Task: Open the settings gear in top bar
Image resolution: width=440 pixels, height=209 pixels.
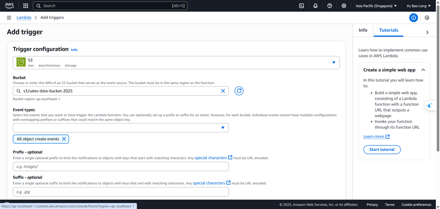Action: (x=344, y=6)
